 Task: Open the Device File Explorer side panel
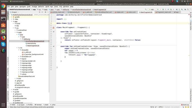point(191,95)
